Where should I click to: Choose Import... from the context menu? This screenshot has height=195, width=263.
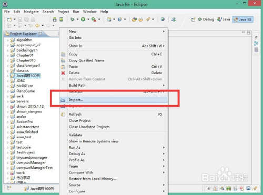coord(114,100)
